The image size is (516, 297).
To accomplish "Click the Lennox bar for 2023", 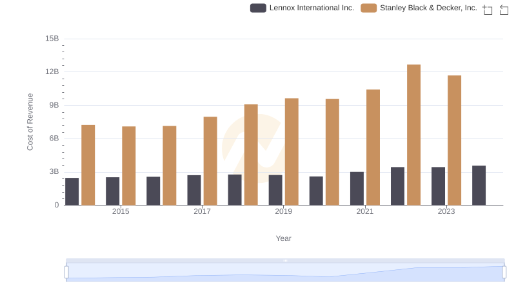I will click(x=439, y=186).
